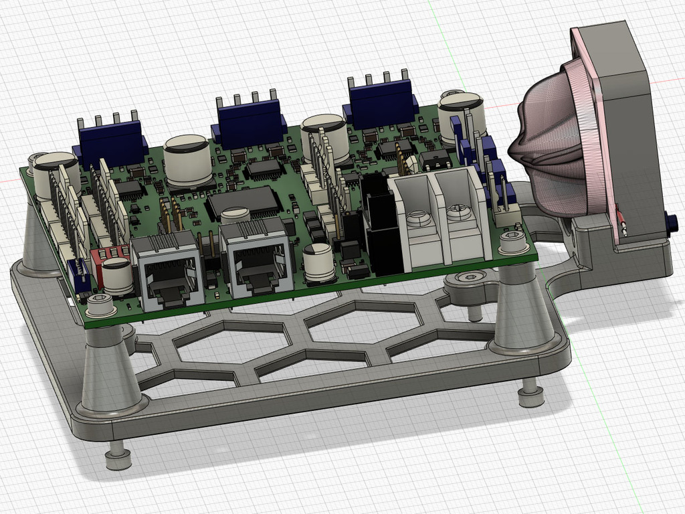This screenshot has height=514, width=685.
Task: Select the socket screw near terminal block
Action: pos(512,242)
